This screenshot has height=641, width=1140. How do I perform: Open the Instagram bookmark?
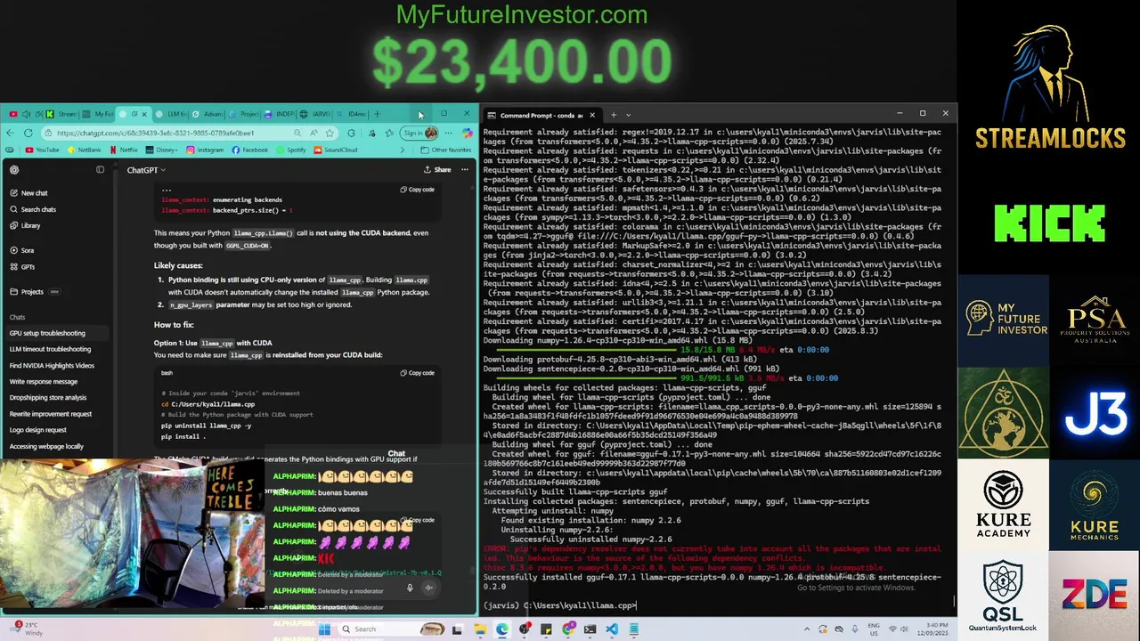tap(205, 150)
